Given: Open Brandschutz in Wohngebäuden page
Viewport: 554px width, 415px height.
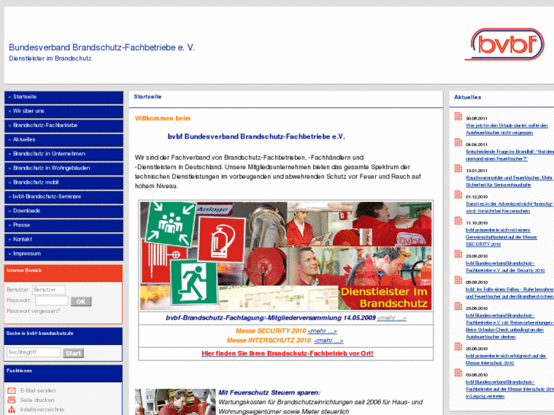Looking at the screenshot, I should [63, 168].
